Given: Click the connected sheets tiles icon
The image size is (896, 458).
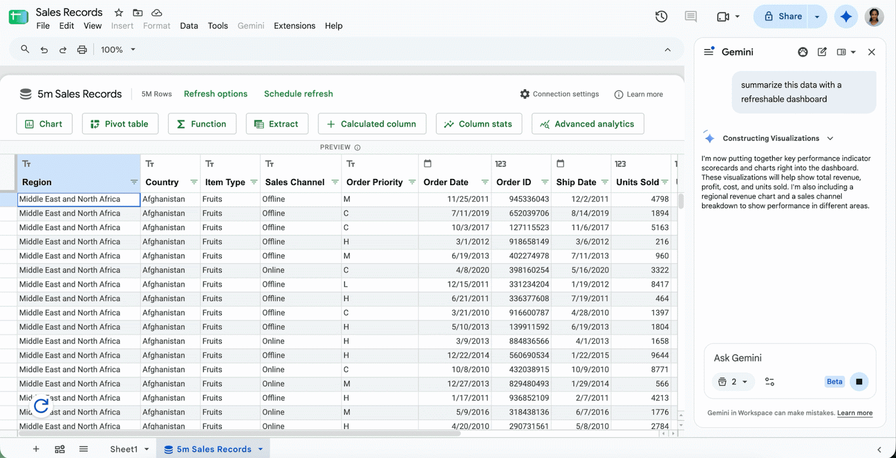Looking at the screenshot, I should click(60, 449).
